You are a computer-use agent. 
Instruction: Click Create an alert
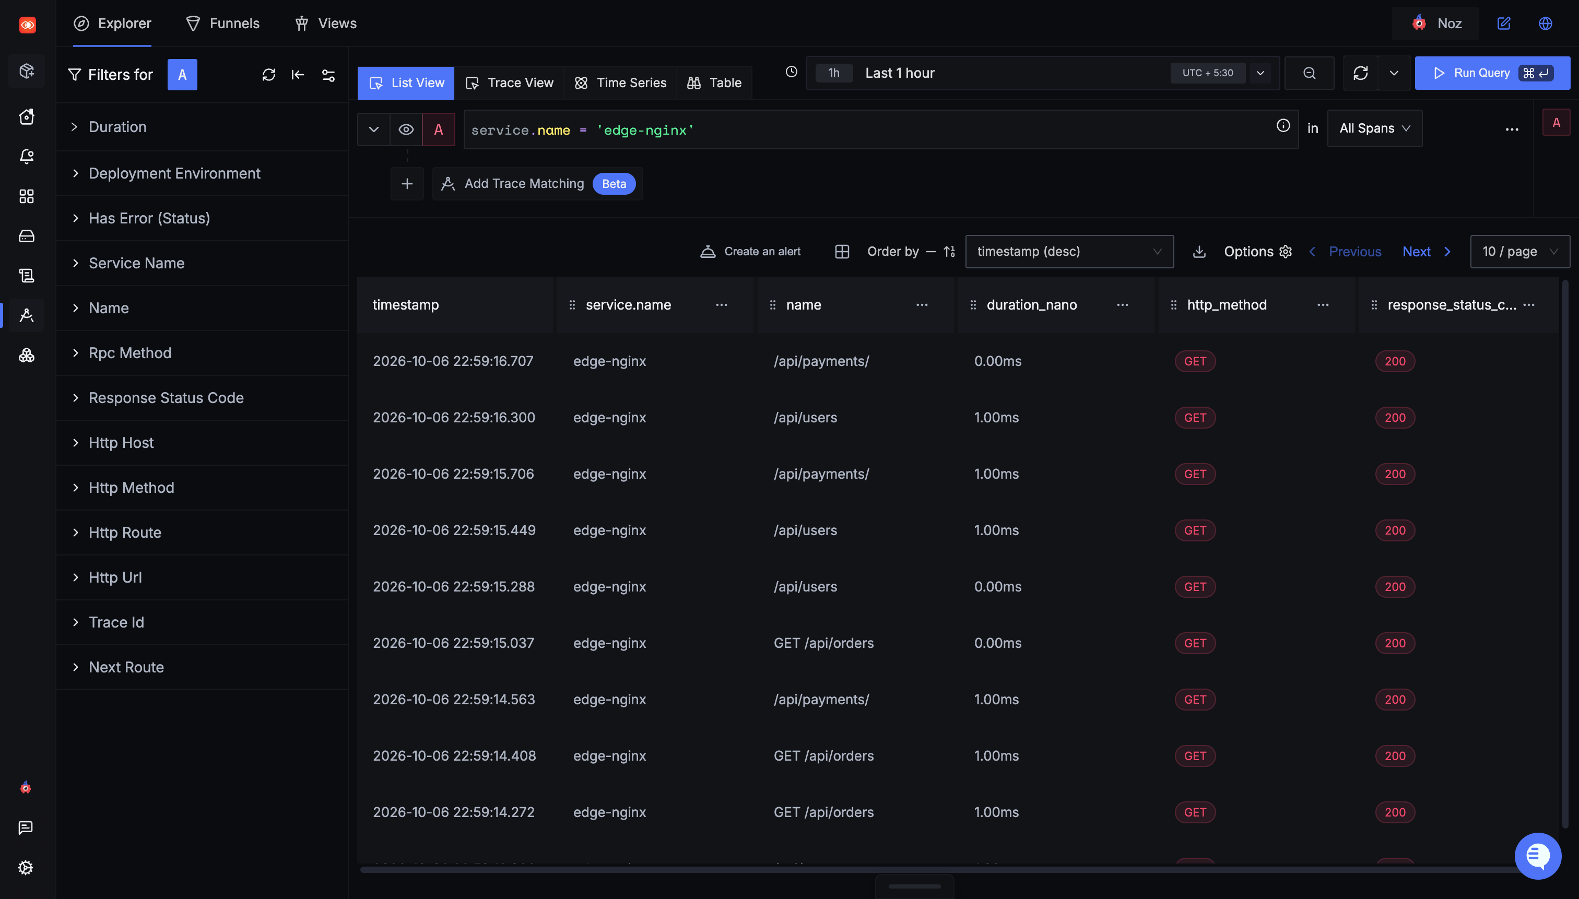pyautogui.click(x=750, y=252)
